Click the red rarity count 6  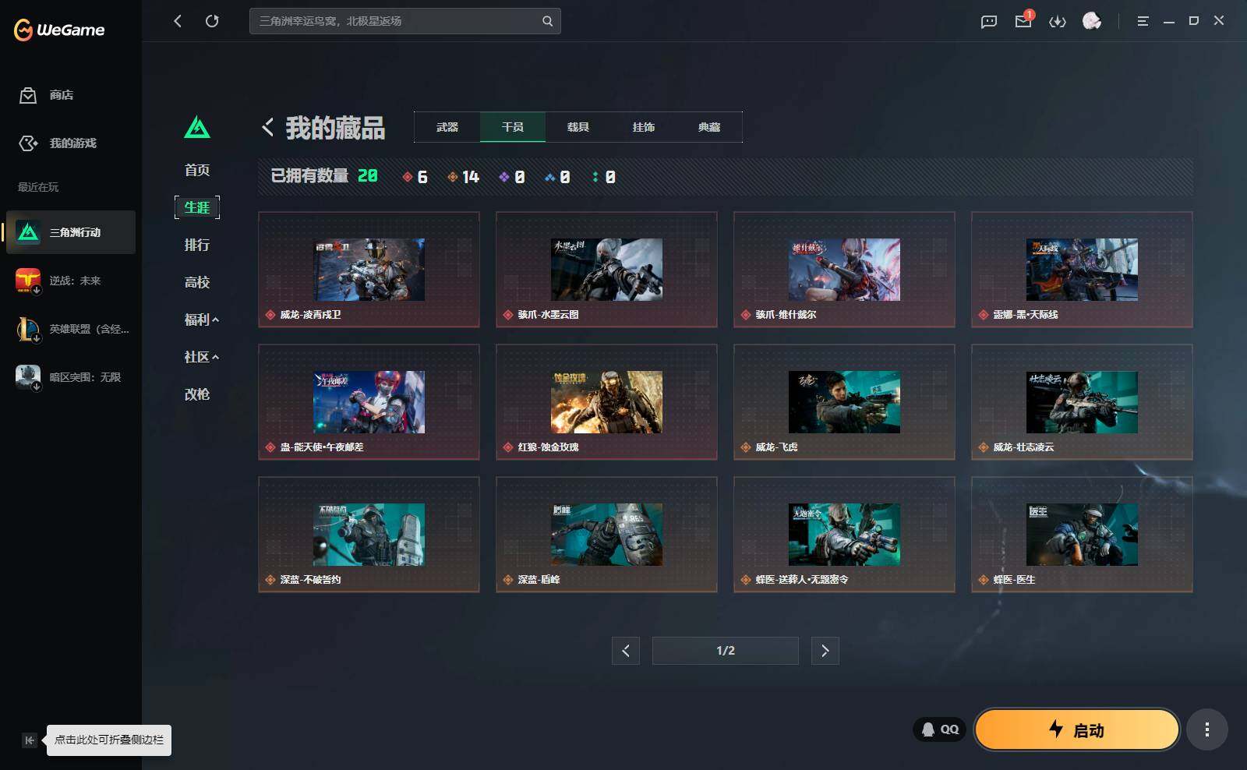415,177
